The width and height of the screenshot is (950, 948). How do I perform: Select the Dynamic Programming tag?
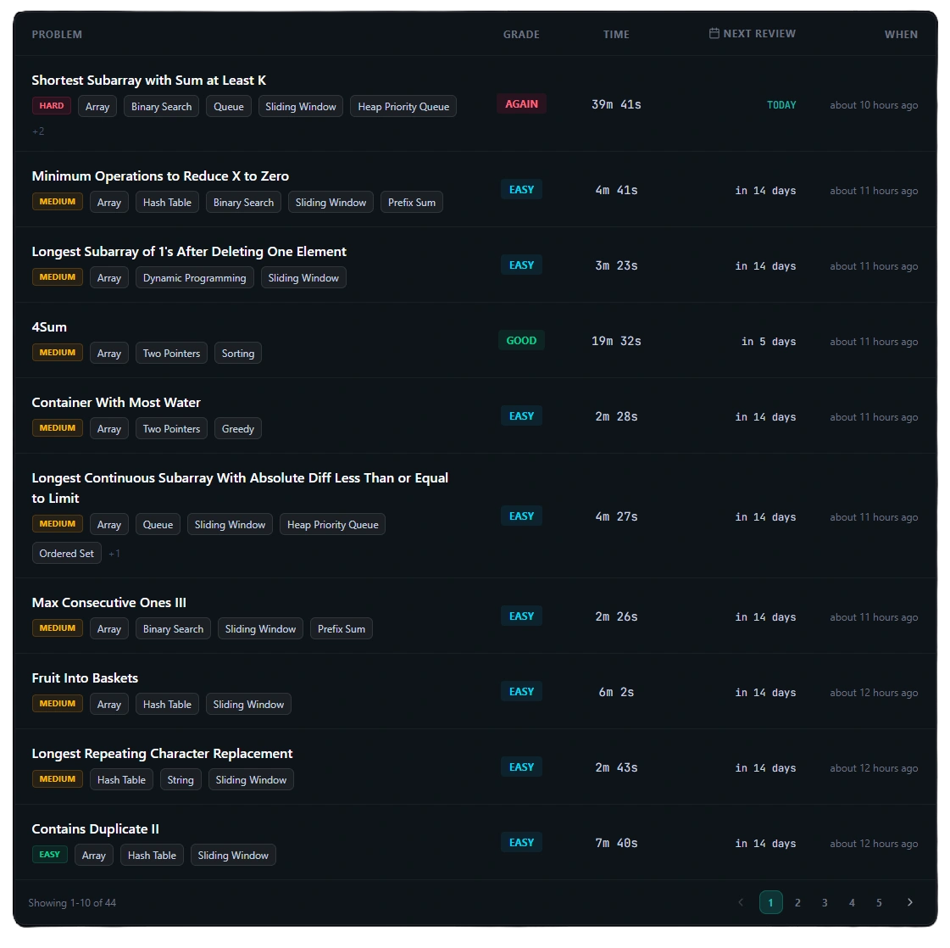(x=194, y=277)
